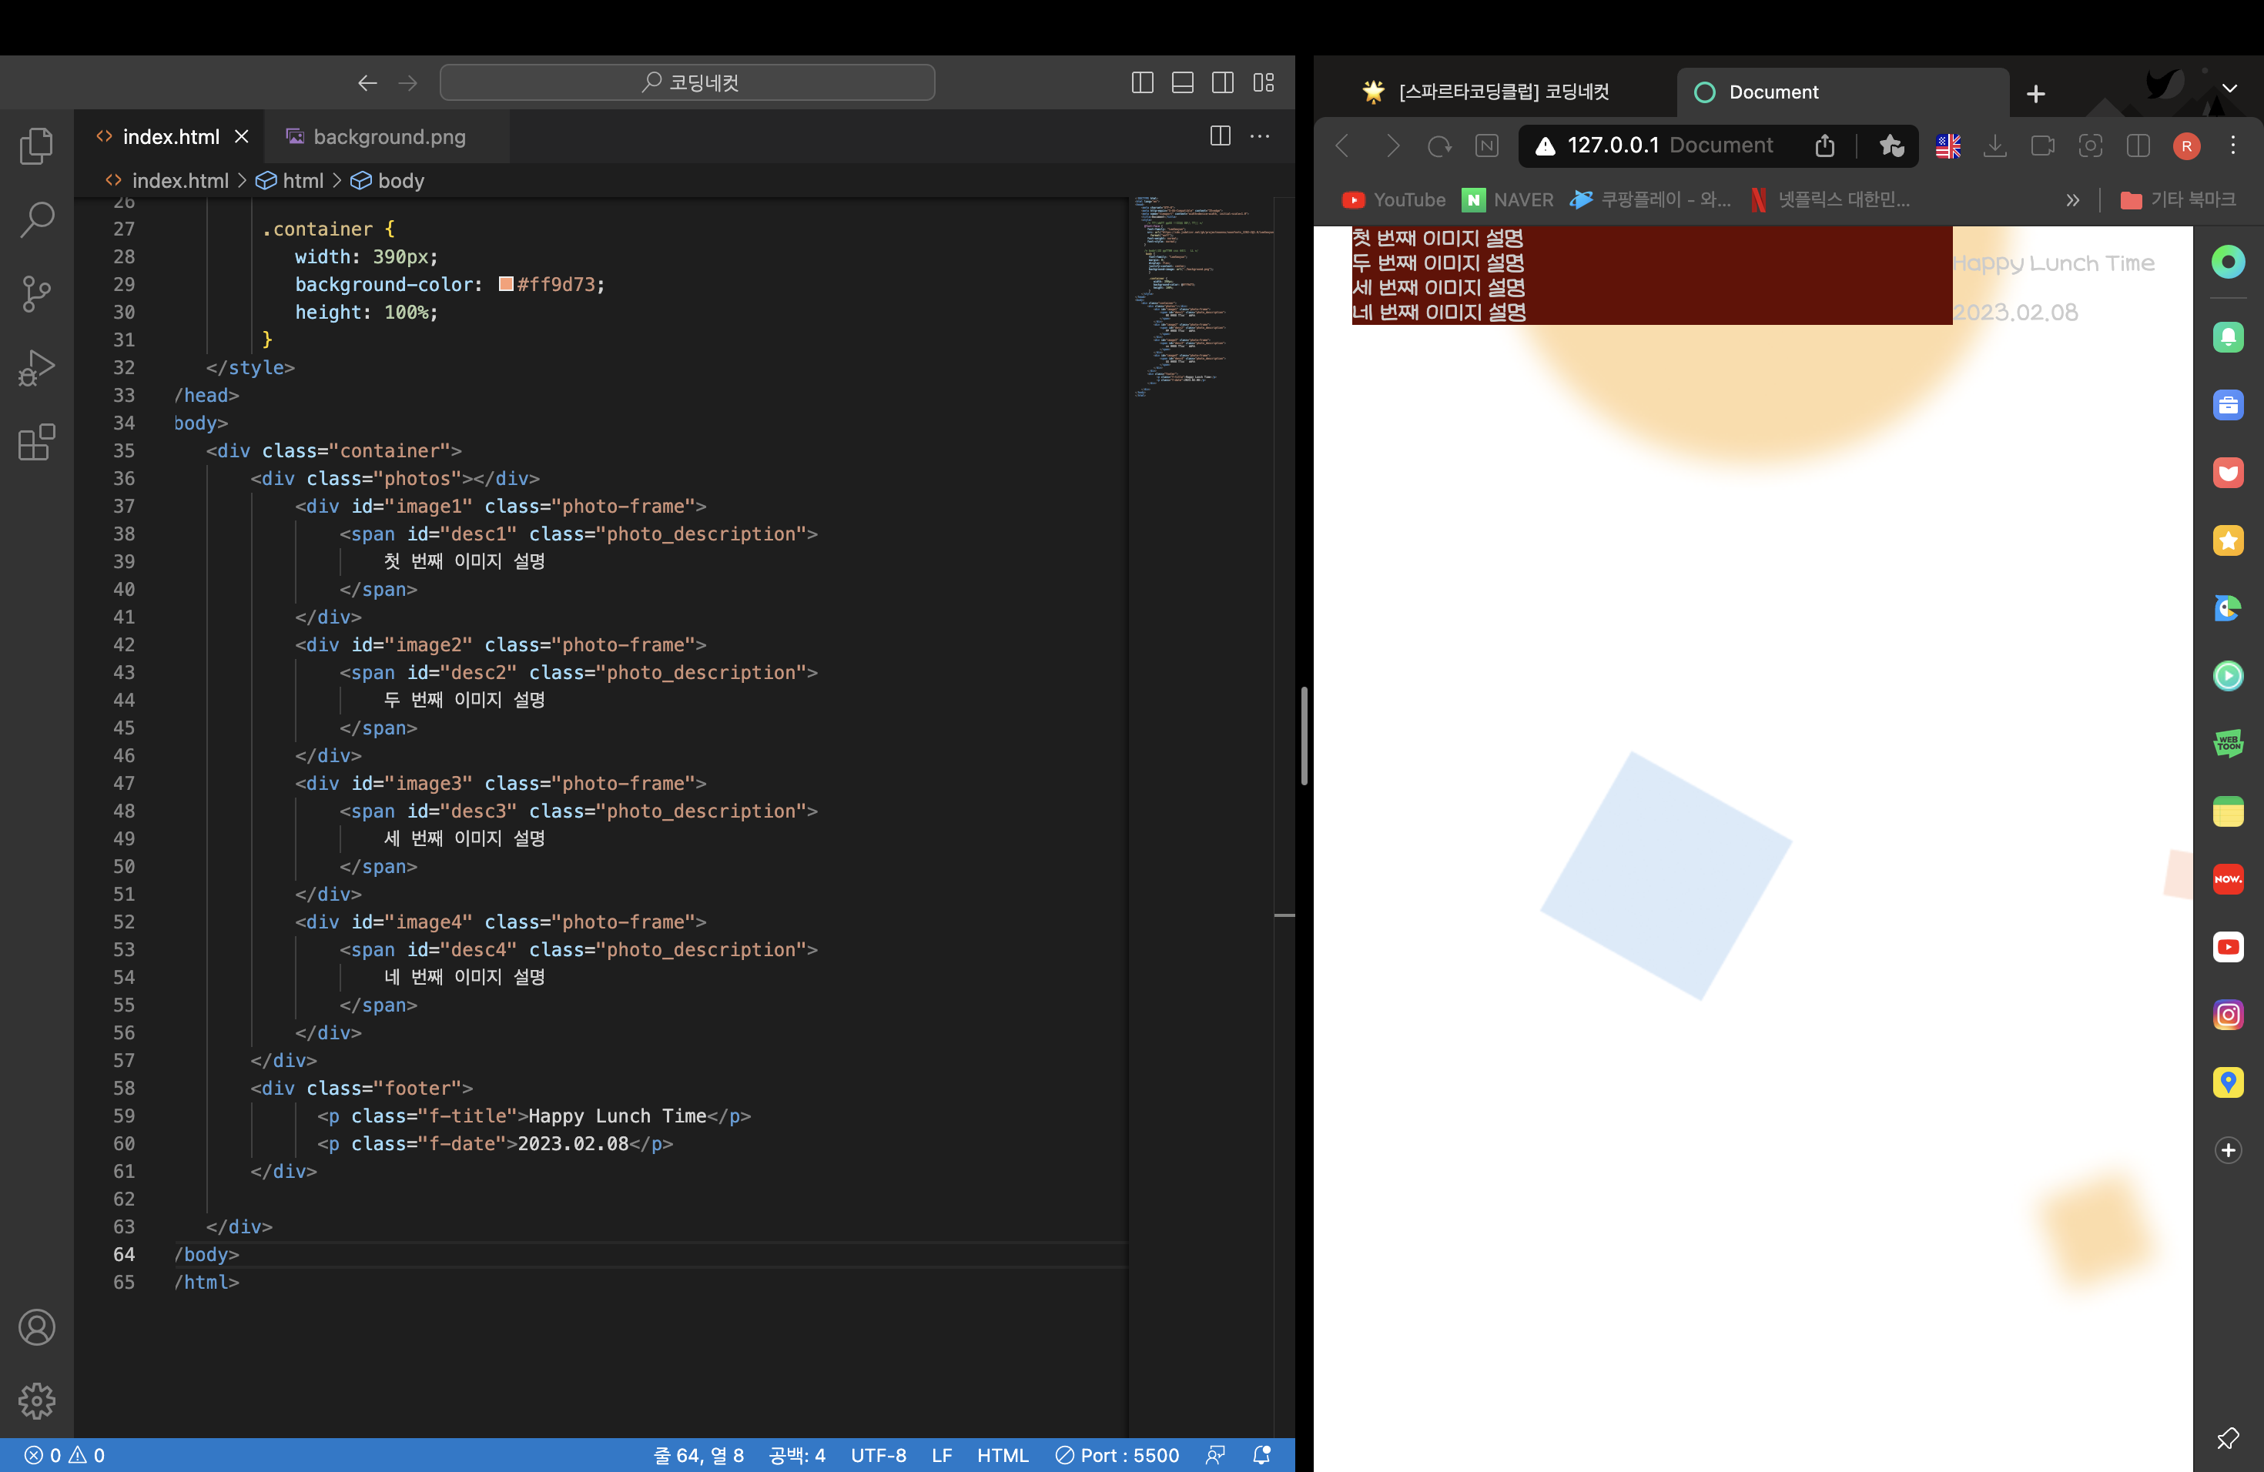Click the browser screen capture icon
This screenshot has width=2264, height=1472.
click(2091, 146)
